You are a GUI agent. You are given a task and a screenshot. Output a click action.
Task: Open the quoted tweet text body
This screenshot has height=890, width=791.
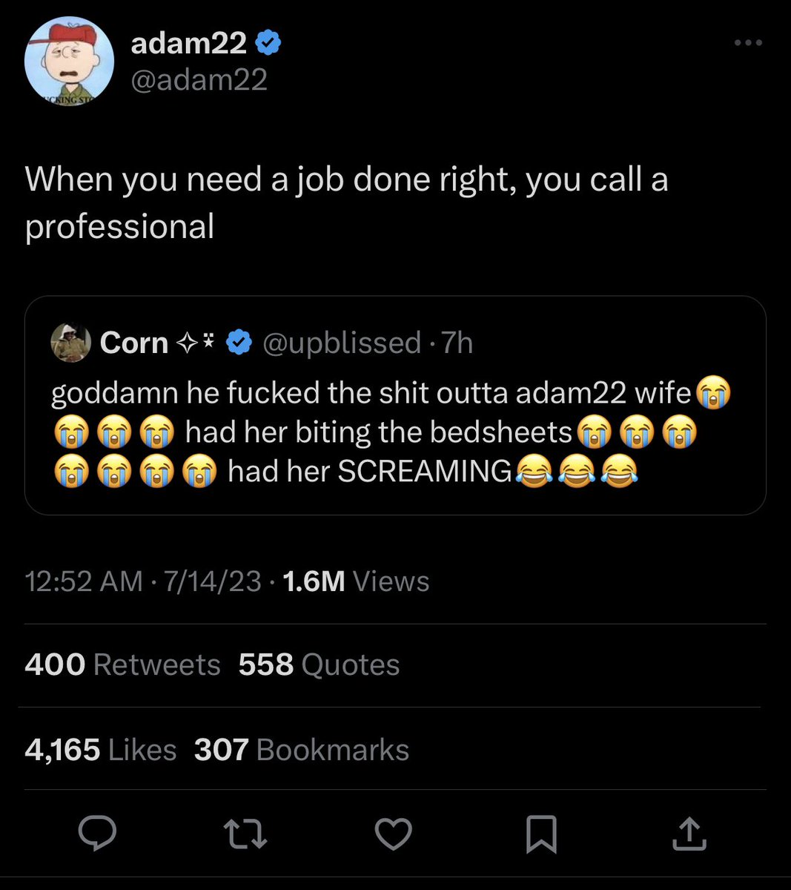pos(391,432)
